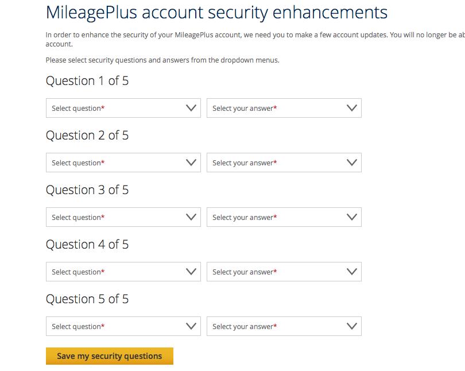Viewport: 465px width, 371px height.
Task: Open Question 5 'Select question' dropdown
Action: pyautogui.click(x=115, y=326)
